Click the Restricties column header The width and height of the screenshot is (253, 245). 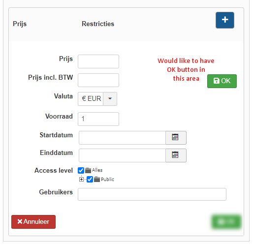(98, 24)
